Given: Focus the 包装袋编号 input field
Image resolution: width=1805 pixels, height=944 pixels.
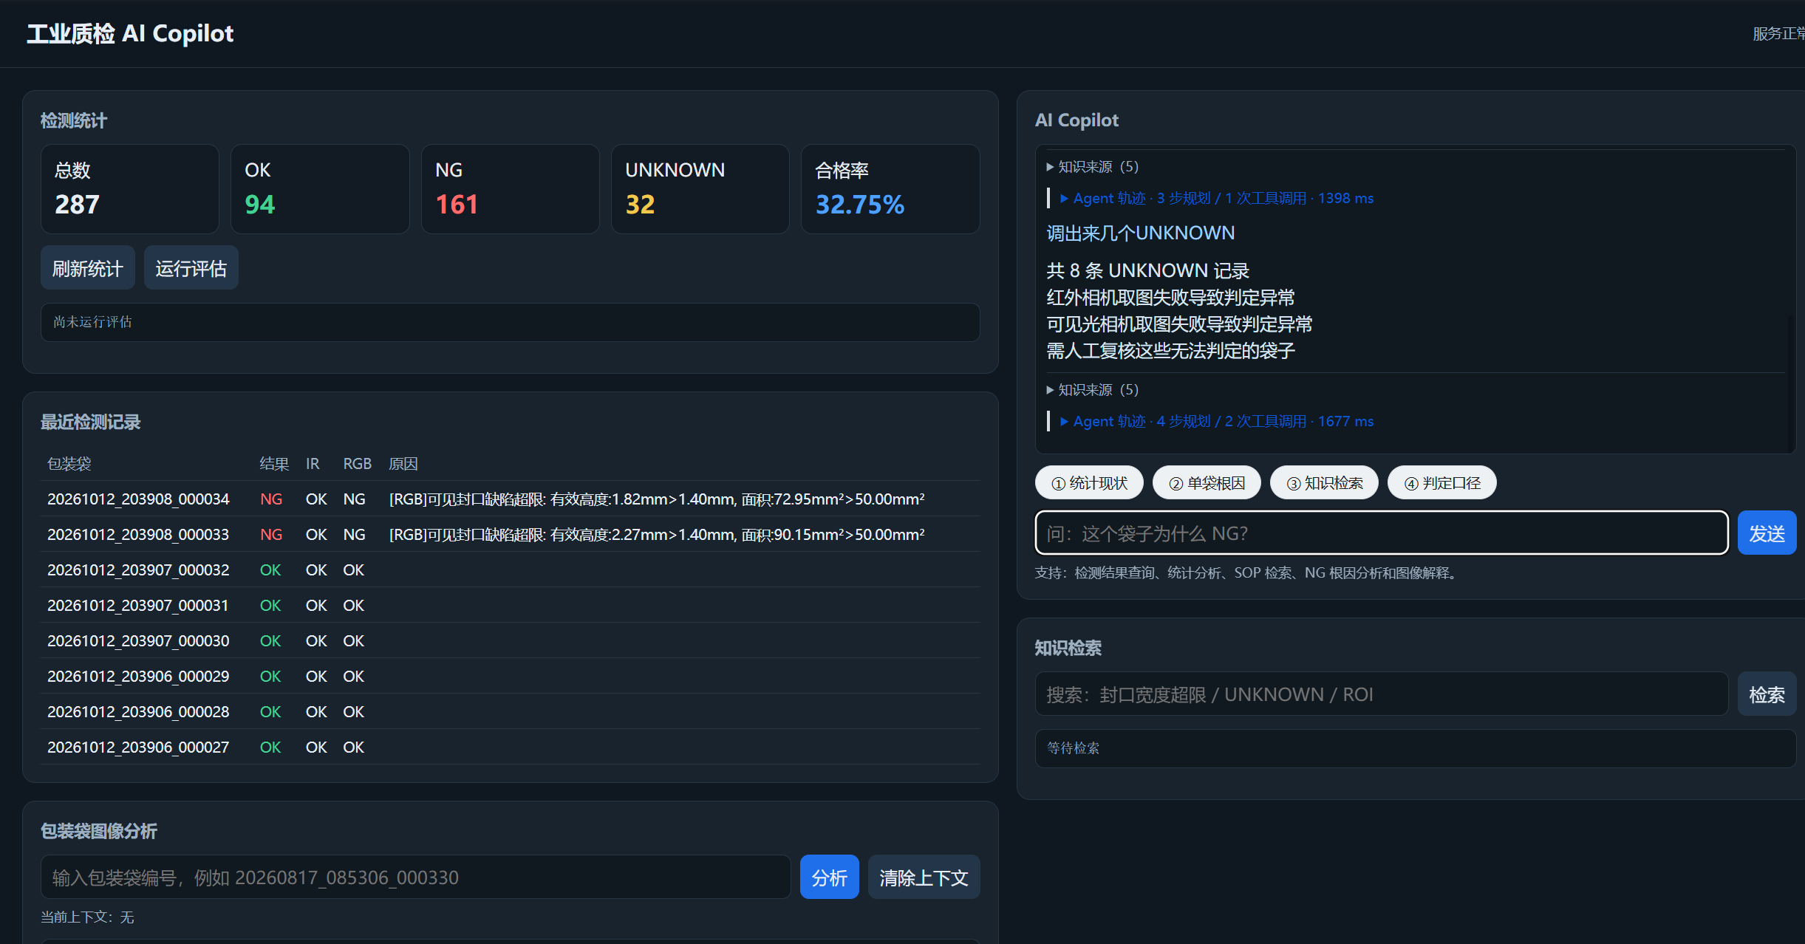Looking at the screenshot, I should 415,877.
